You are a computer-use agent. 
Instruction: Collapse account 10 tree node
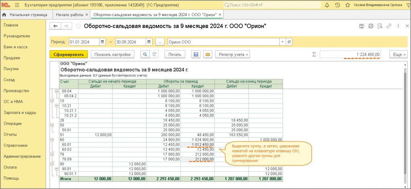[x=52, y=101]
